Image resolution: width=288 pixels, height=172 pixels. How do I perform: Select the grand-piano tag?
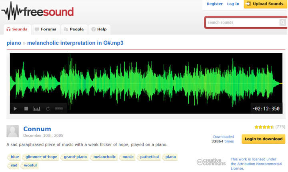click(x=75, y=157)
